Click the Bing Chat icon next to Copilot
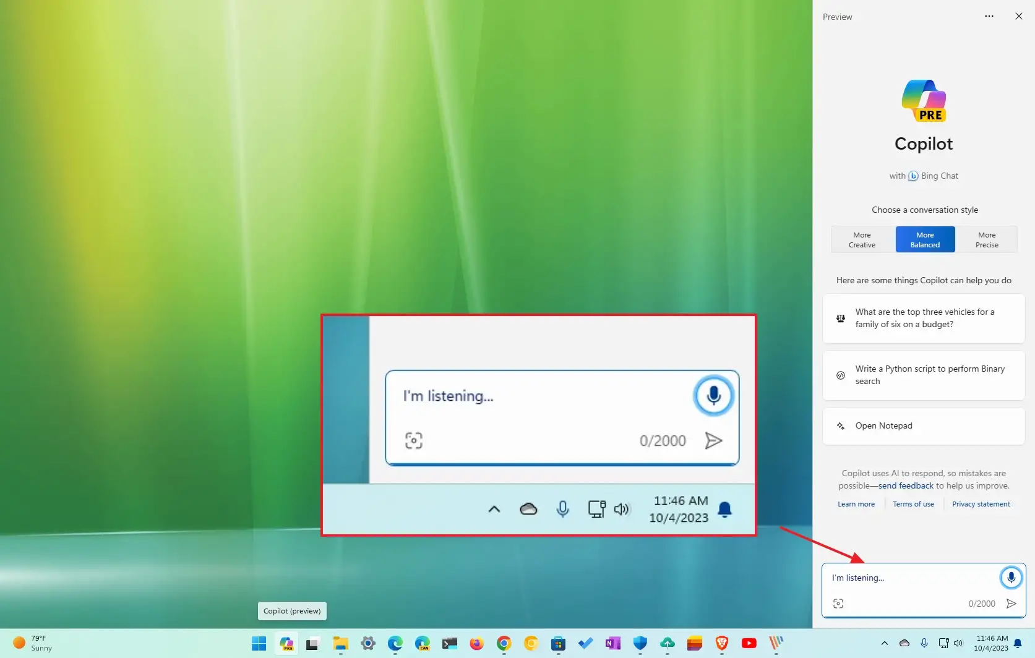1035x658 pixels. coord(913,176)
